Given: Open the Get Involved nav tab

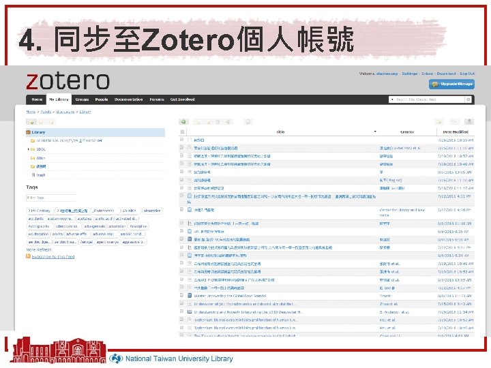Looking at the screenshot, I should [183, 99].
